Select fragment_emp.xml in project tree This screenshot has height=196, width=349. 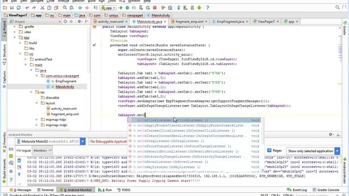(65, 114)
